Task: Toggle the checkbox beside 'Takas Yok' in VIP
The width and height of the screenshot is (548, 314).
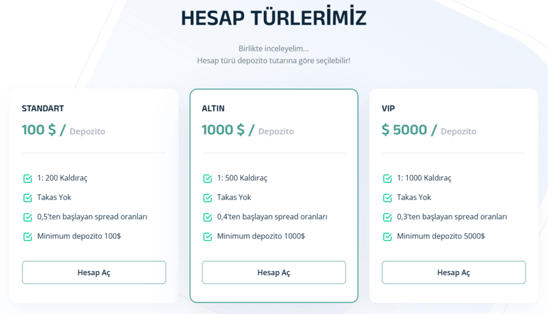Action: point(386,197)
